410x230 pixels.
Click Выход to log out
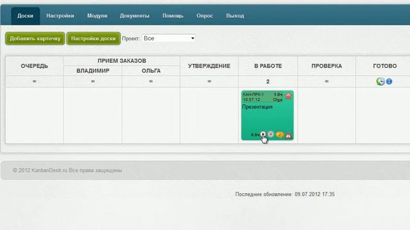tap(235, 16)
